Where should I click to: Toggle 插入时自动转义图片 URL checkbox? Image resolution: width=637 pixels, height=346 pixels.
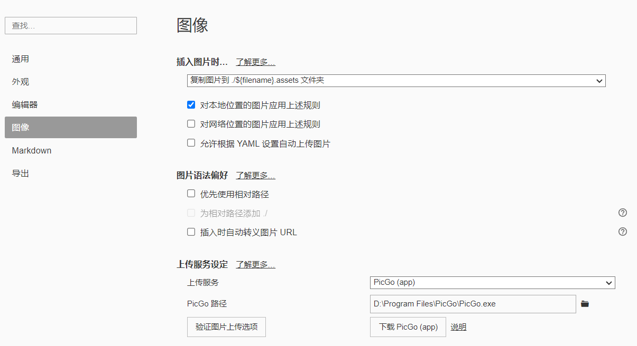(x=191, y=232)
